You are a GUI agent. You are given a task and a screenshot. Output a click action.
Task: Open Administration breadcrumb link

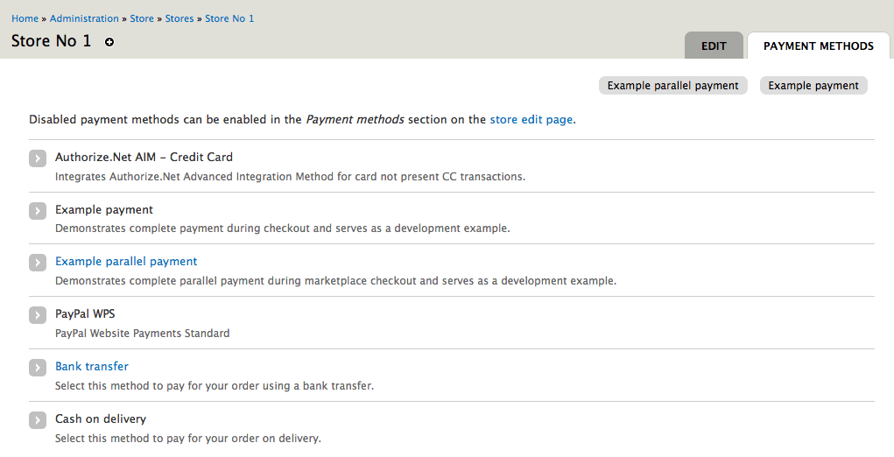84,18
